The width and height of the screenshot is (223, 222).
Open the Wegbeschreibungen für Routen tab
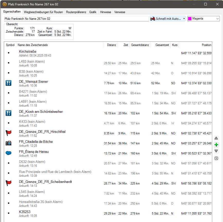pos(43,12)
